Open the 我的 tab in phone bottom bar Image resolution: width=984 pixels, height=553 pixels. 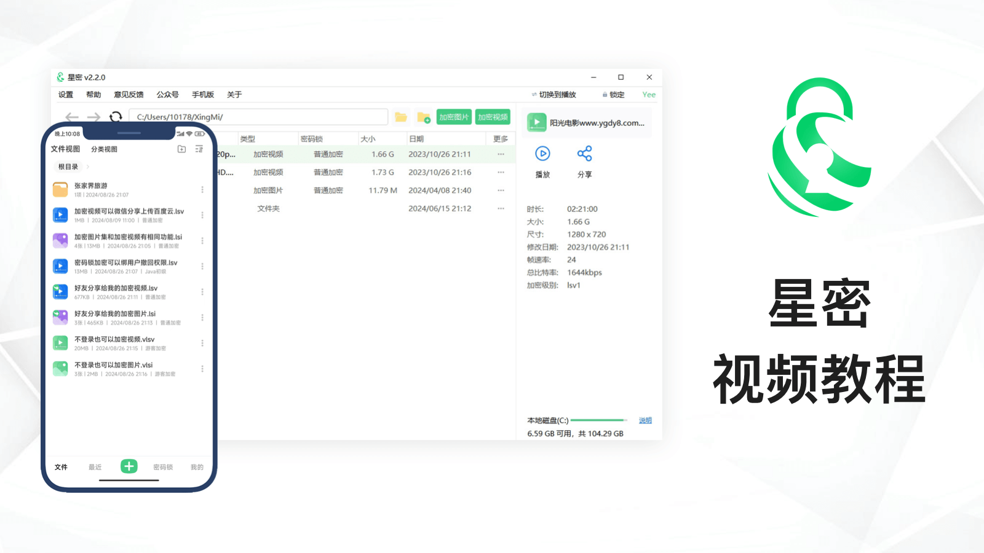197,467
